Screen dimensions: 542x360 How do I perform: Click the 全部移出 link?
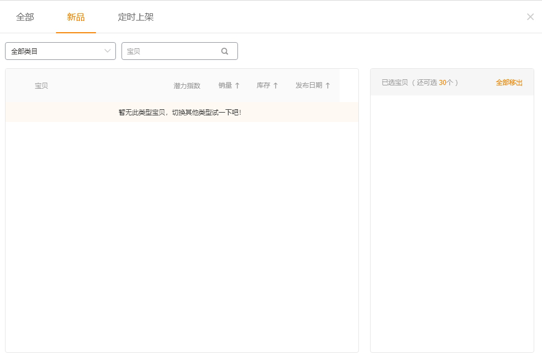pos(509,83)
